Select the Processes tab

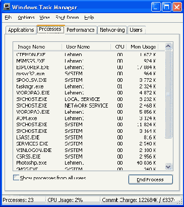[x=50, y=29]
